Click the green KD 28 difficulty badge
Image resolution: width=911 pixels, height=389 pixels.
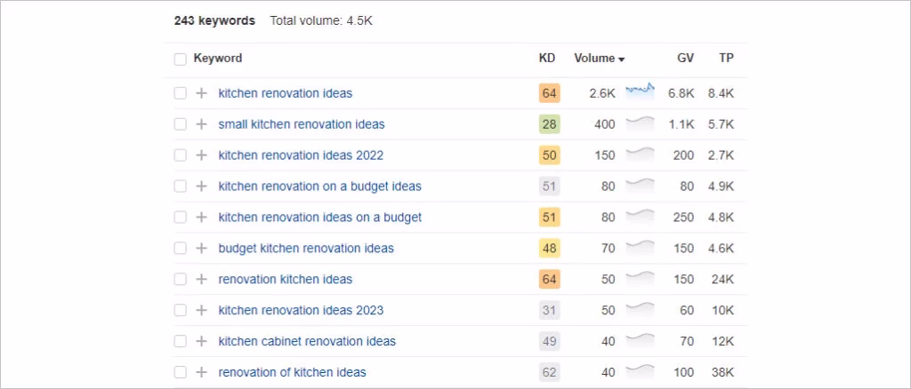point(550,124)
